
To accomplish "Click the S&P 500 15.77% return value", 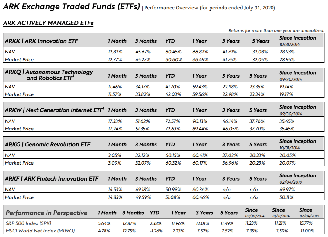I will pyautogui.click(x=306, y=223).
